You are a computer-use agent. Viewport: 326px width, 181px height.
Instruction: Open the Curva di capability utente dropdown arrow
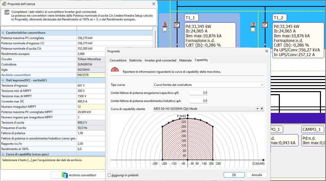(x=257, y=109)
